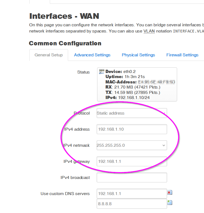Go to the Physical Settings tab
The image size is (204, 213).
point(138,55)
